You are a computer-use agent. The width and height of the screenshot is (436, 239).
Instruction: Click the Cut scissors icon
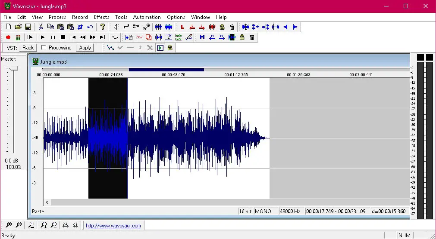pos(41,27)
